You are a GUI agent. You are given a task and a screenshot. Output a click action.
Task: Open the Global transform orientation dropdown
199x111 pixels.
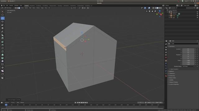click(x=74, y=8)
